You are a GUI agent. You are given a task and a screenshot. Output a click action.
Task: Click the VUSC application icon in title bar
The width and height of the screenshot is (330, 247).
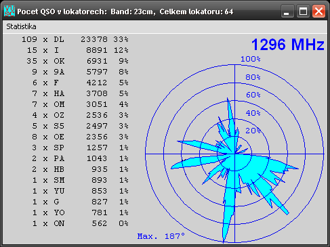(9, 11)
